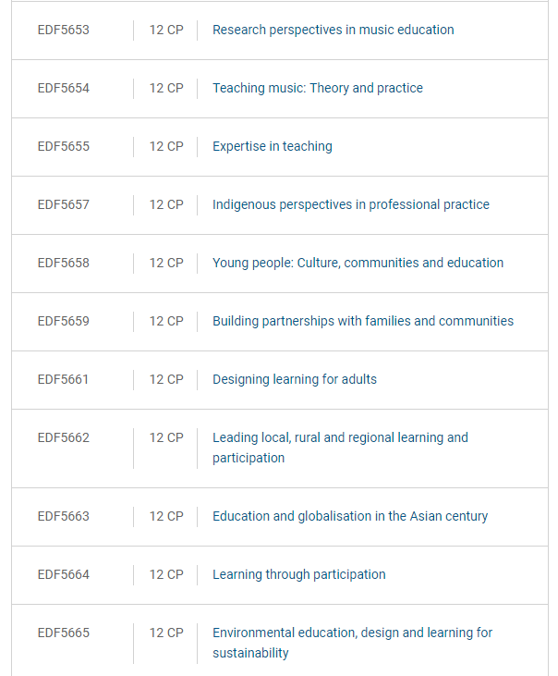This screenshot has width=558, height=676.
Task: Click unit code EDF5664
Action: click(x=64, y=574)
